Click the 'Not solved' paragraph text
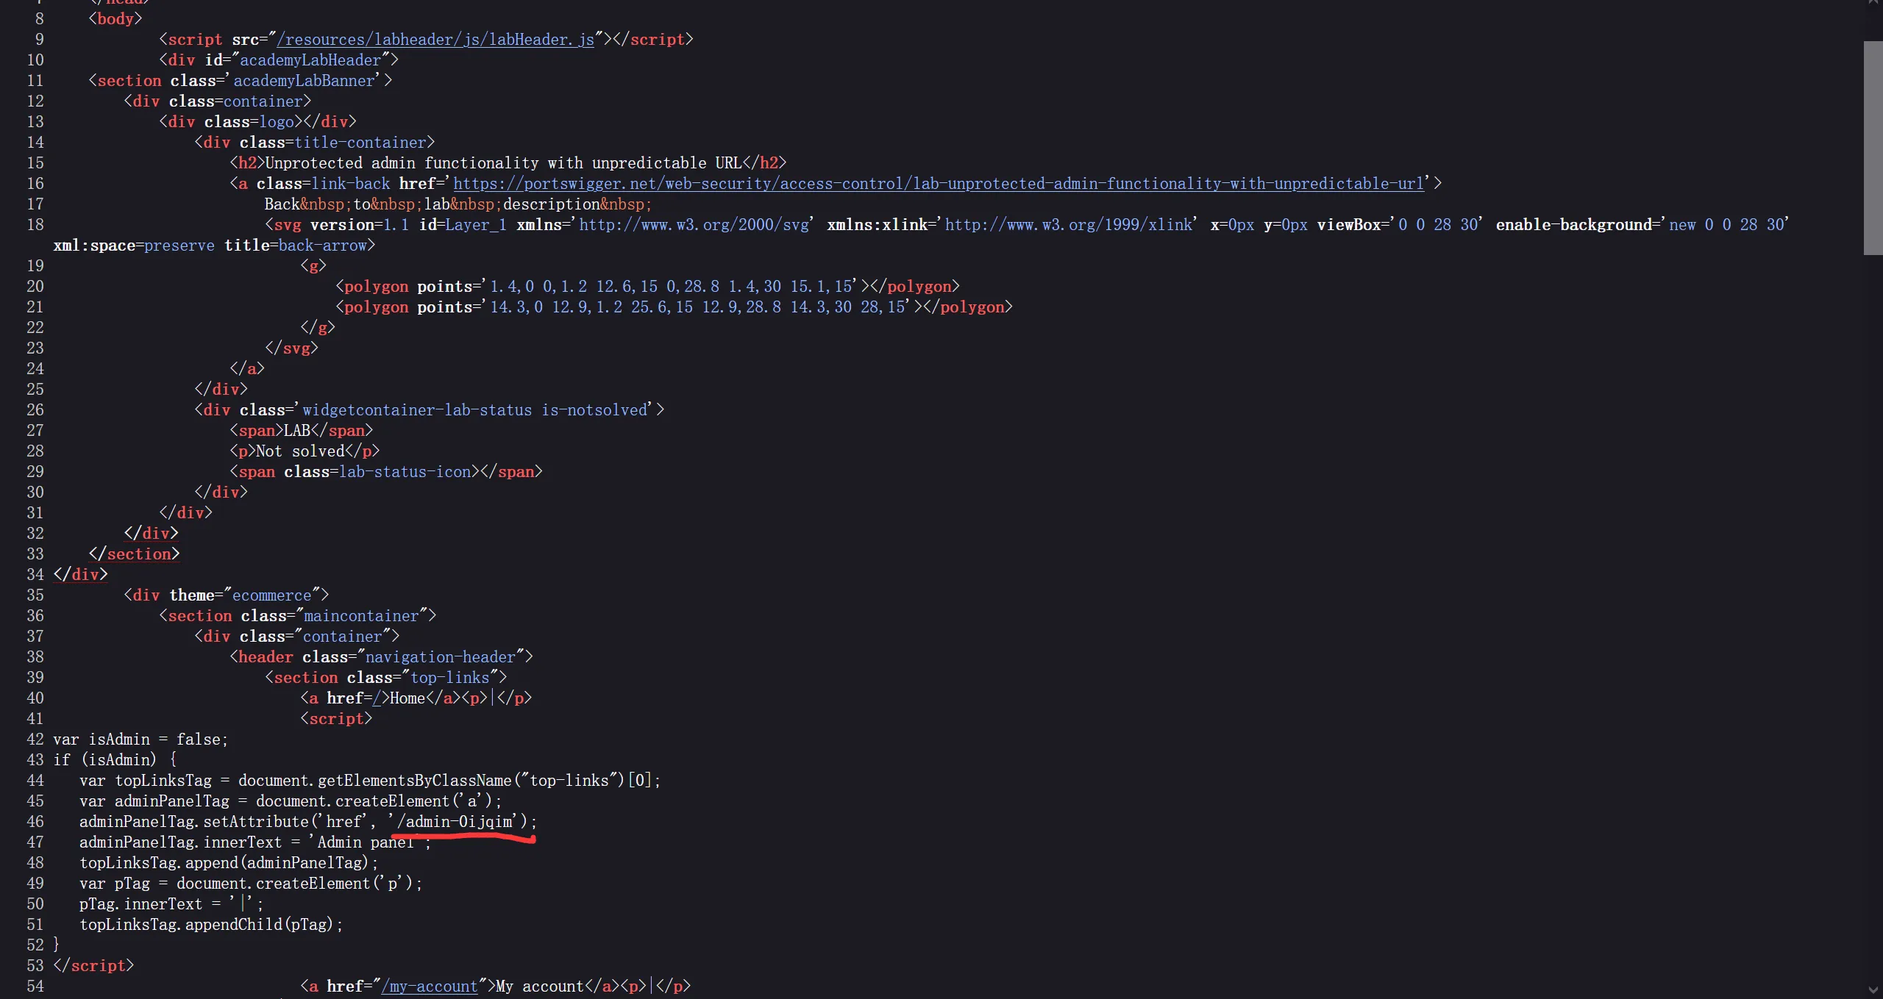Screen dimensions: 1883x999 point(300,451)
